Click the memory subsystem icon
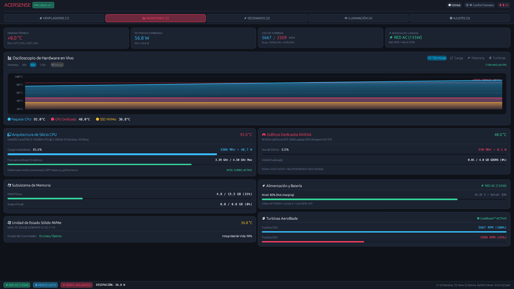The width and height of the screenshot is (514, 289). pos(9,185)
